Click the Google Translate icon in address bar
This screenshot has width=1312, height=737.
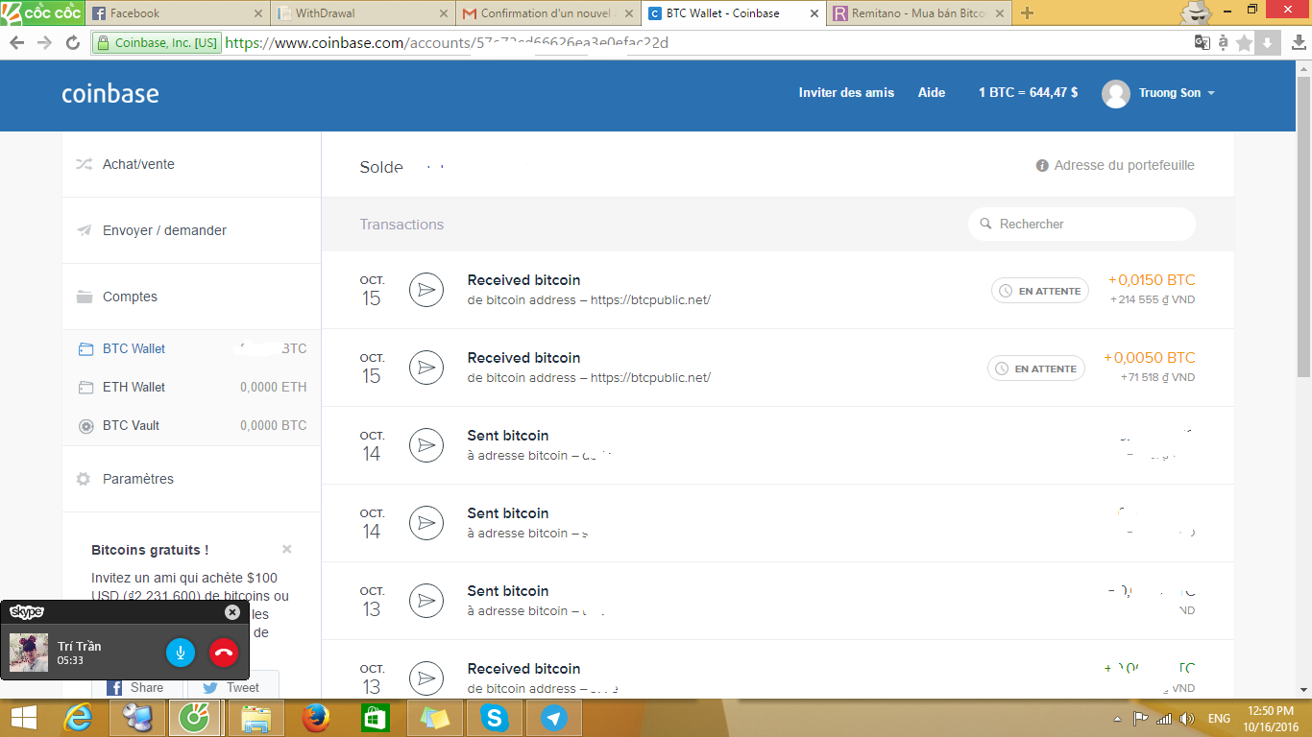pos(1202,42)
